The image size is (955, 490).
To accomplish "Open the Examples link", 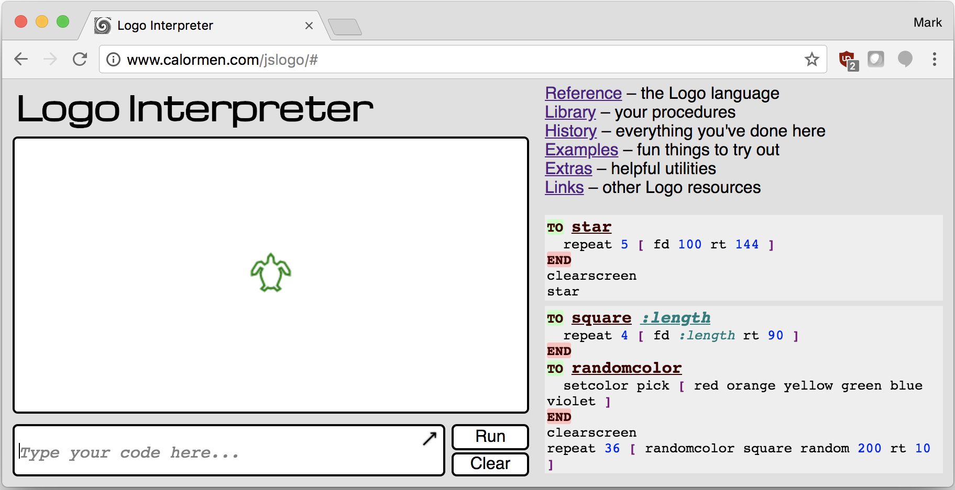I will [581, 150].
